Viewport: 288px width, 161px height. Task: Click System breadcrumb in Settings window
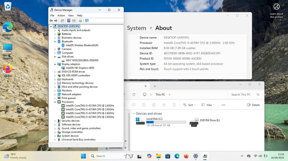coord(136,28)
